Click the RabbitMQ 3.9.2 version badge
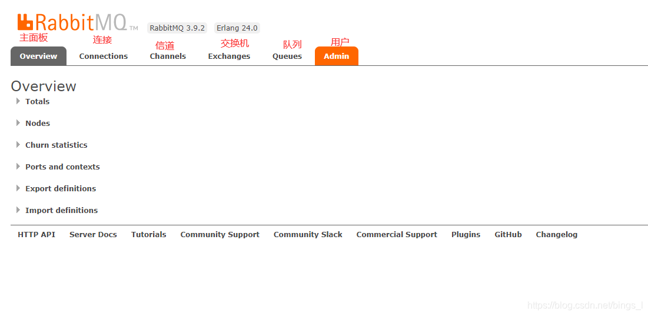Viewport: 648px width, 316px height. (x=177, y=28)
